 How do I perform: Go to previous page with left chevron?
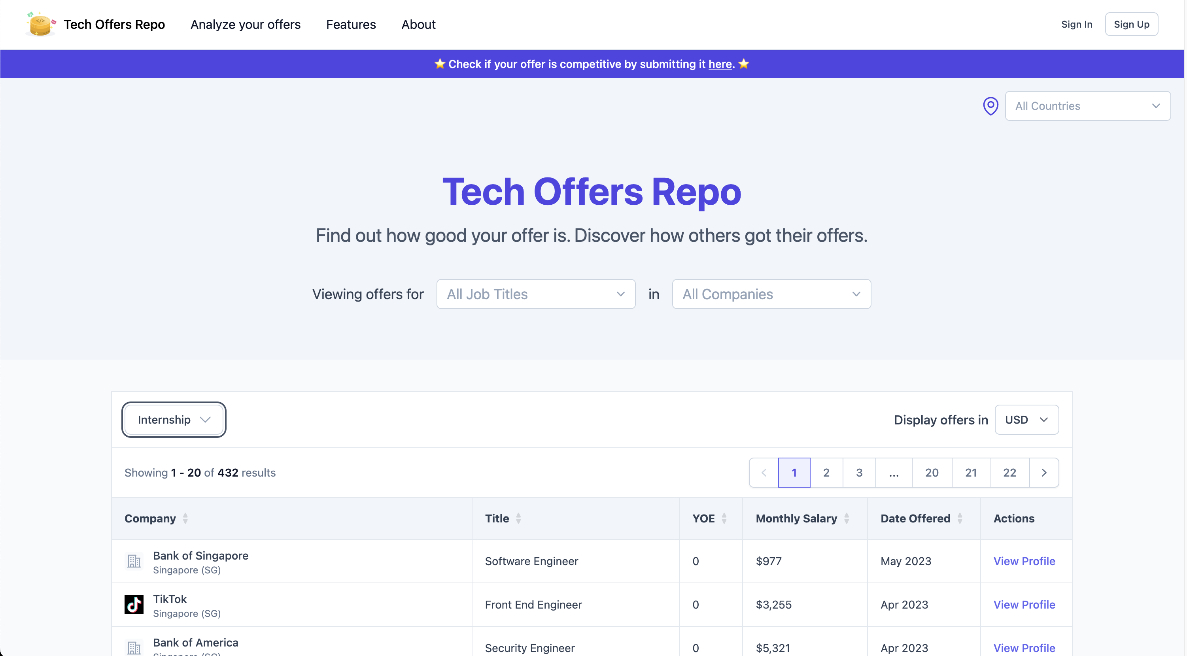pyautogui.click(x=764, y=473)
